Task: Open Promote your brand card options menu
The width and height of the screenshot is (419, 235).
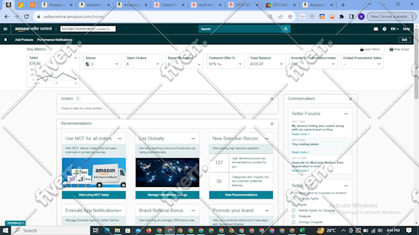Action: point(267,210)
